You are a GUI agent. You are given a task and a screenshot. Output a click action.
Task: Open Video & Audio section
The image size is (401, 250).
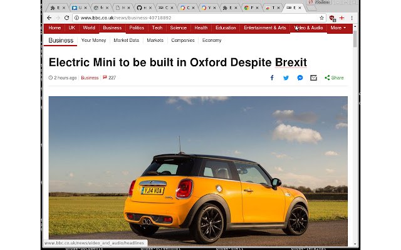(308, 27)
